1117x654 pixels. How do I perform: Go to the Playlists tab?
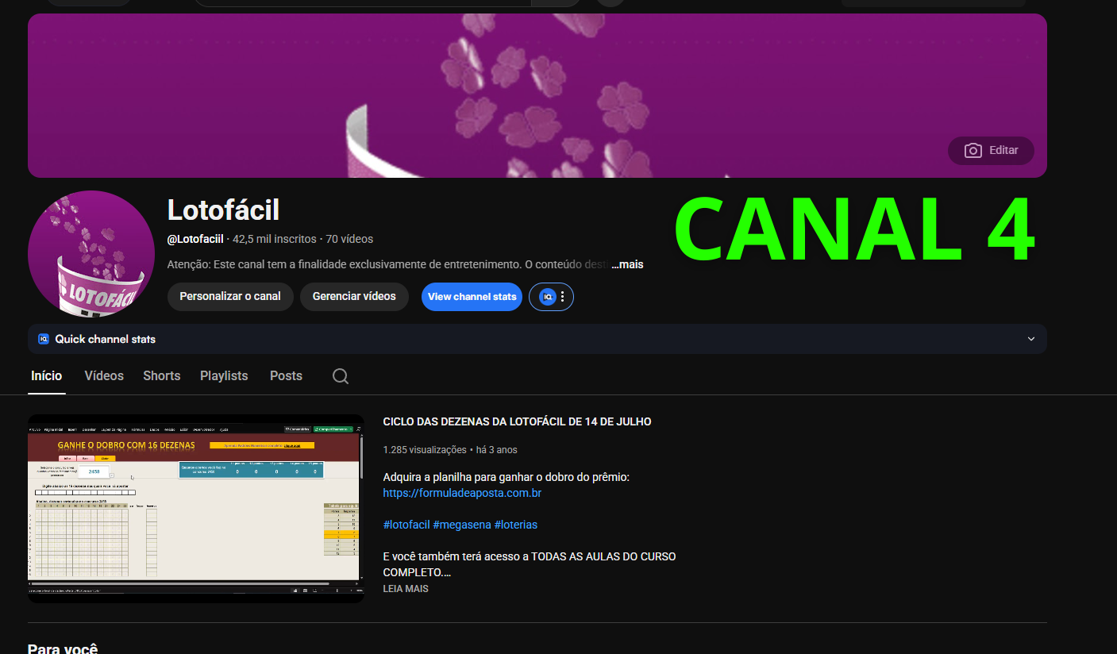click(224, 376)
